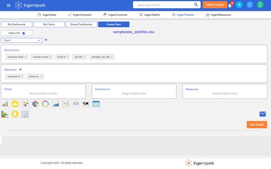The image size is (271, 169).
Task: Click the footer IngenSpark logo
Action: [x=200, y=163]
